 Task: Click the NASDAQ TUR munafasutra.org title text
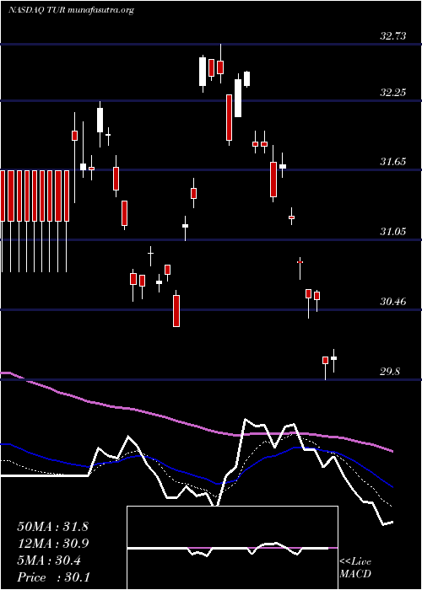71,10
